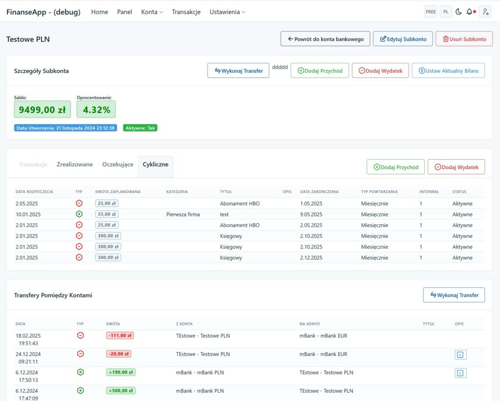Image resolution: width=500 pixels, height=401 pixels.
Task: Click the Pierwsza firma category cell
Action: 183,214
